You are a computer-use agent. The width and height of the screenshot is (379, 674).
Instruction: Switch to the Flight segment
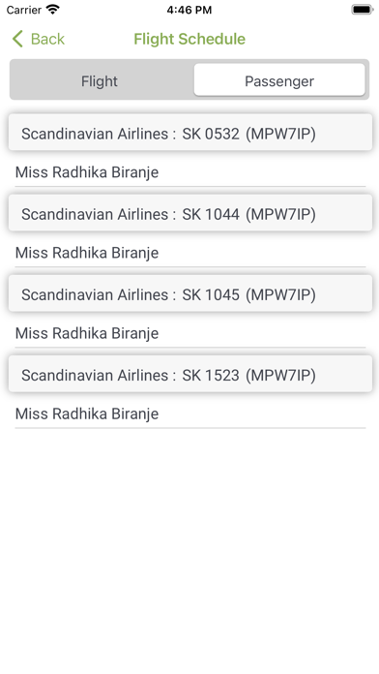point(100,81)
